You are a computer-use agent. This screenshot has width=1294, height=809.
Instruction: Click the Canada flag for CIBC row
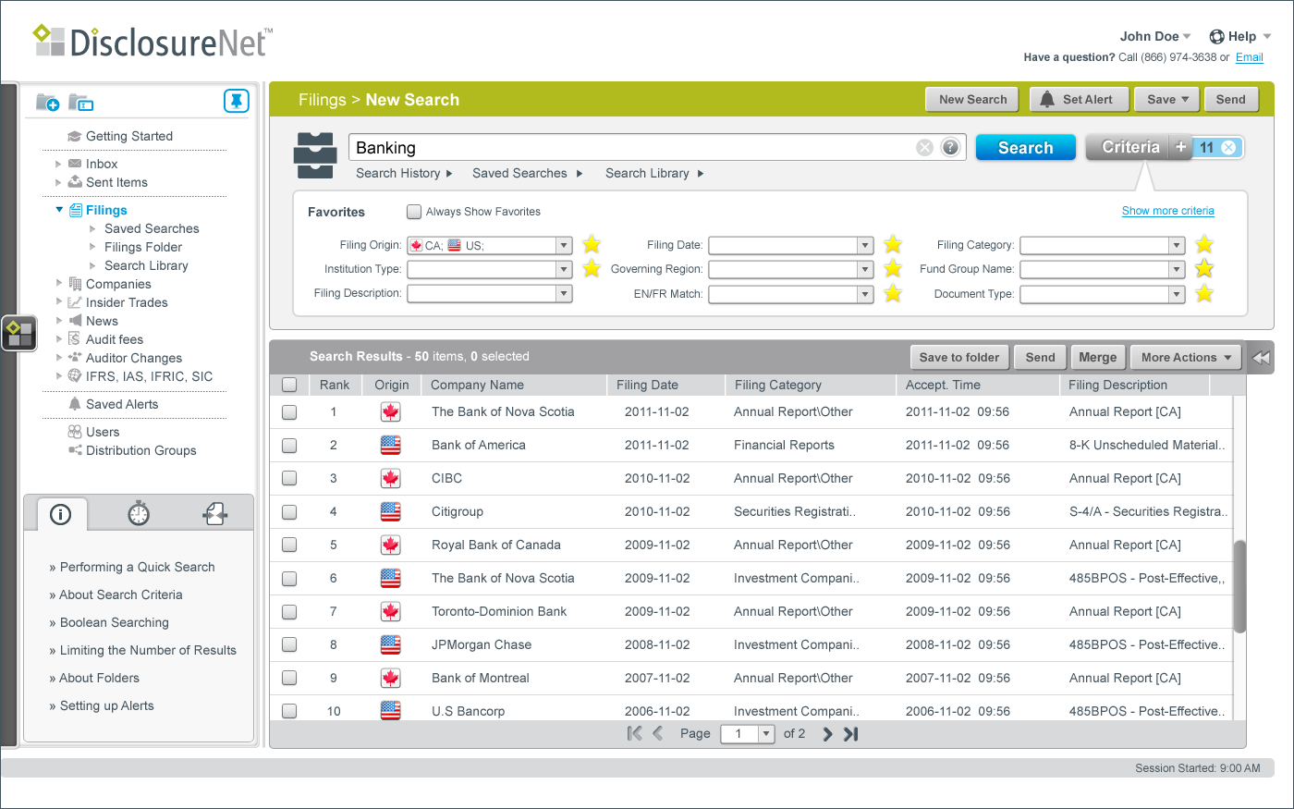tap(391, 479)
